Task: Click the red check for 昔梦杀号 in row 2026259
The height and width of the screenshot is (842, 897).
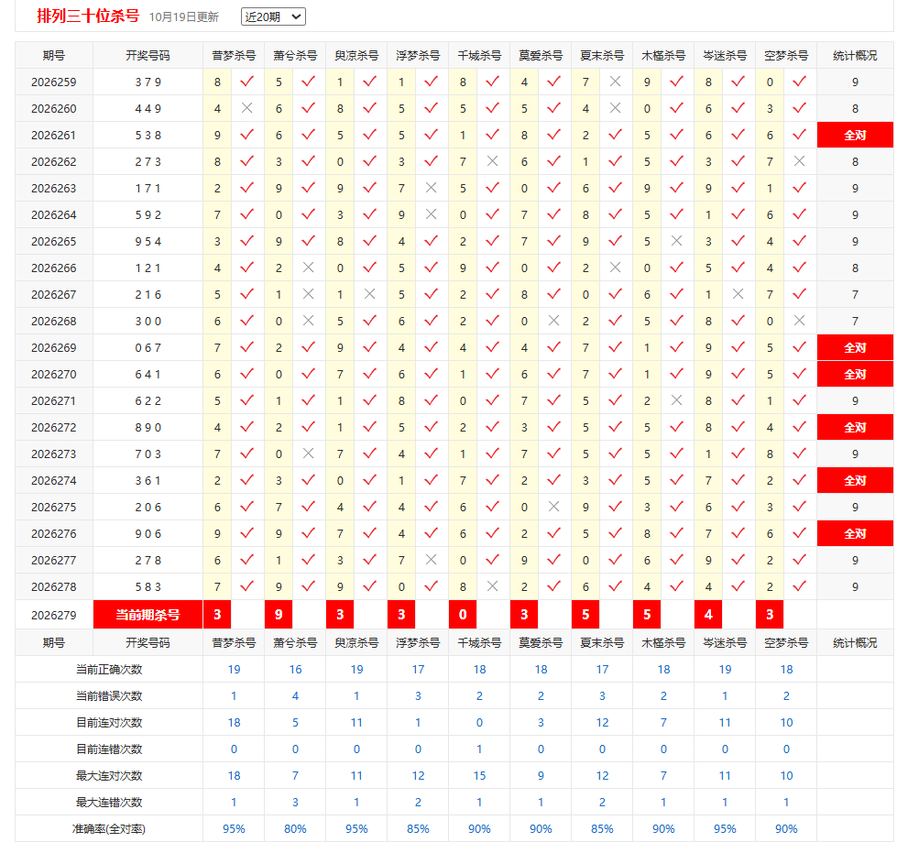Action: click(x=246, y=82)
